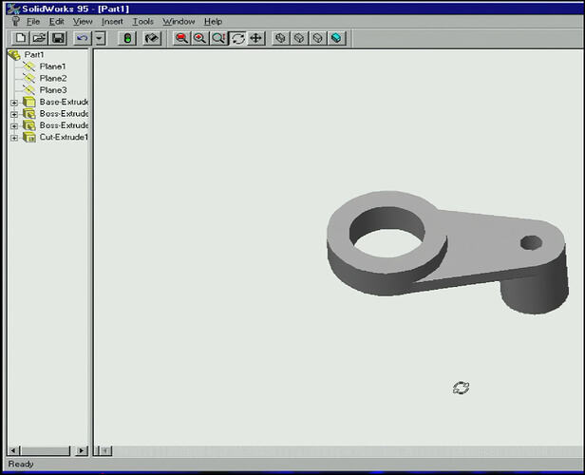The image size is (585, 475).
Task: Select Plane2 in the feature tree
Action: coord(53,78)
